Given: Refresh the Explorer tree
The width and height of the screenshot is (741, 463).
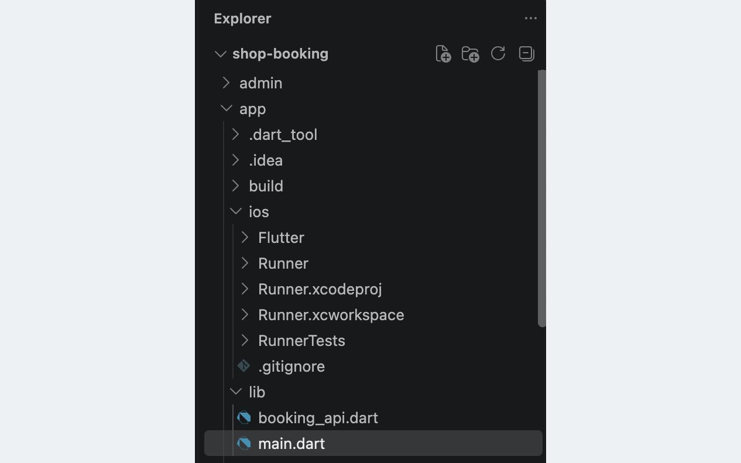Looking at the screenshot, I should click(x=498, y=53).
